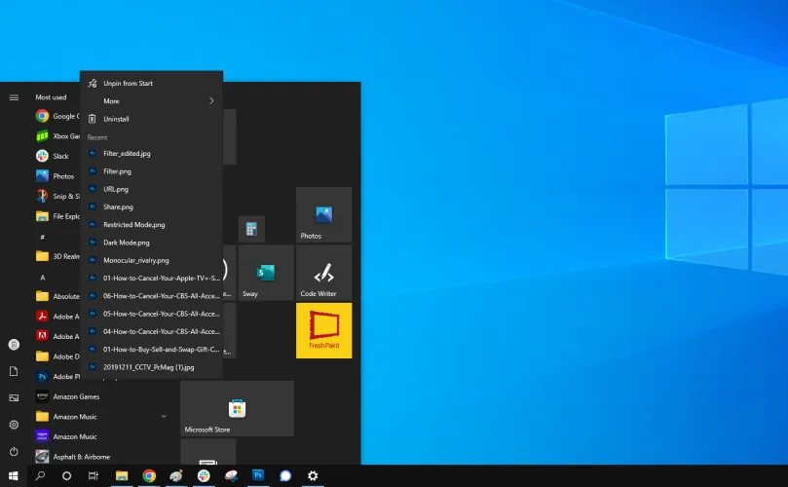Open recent file Dark Mode.png

[126, 243]
